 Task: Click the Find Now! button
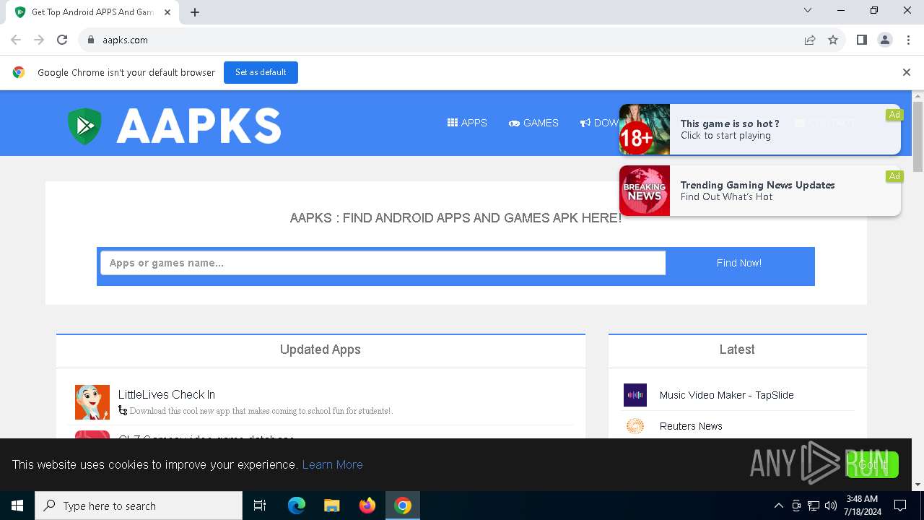pyautogui.click(x=739, y=263)
